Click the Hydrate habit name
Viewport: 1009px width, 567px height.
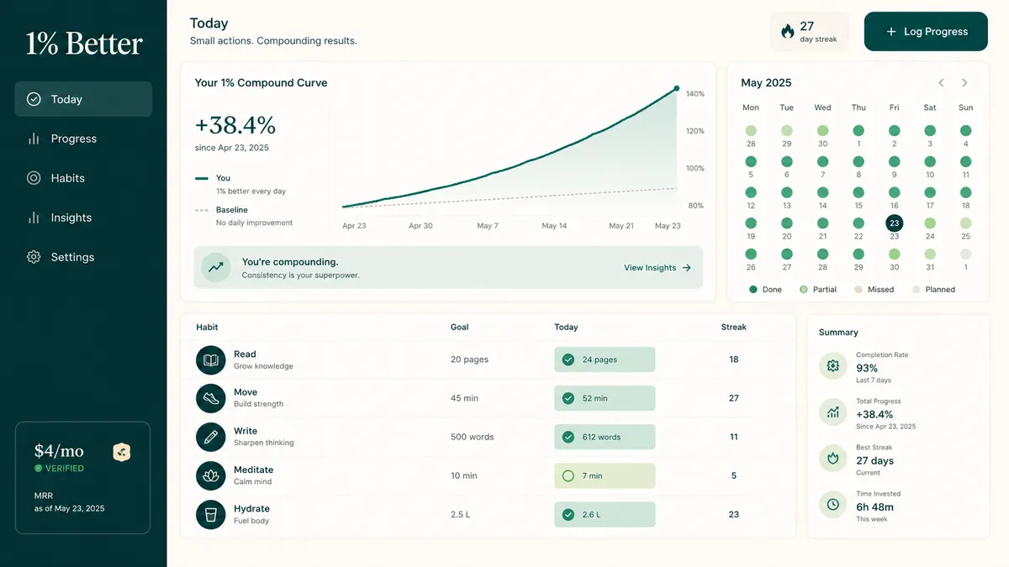tap(251, 508)
